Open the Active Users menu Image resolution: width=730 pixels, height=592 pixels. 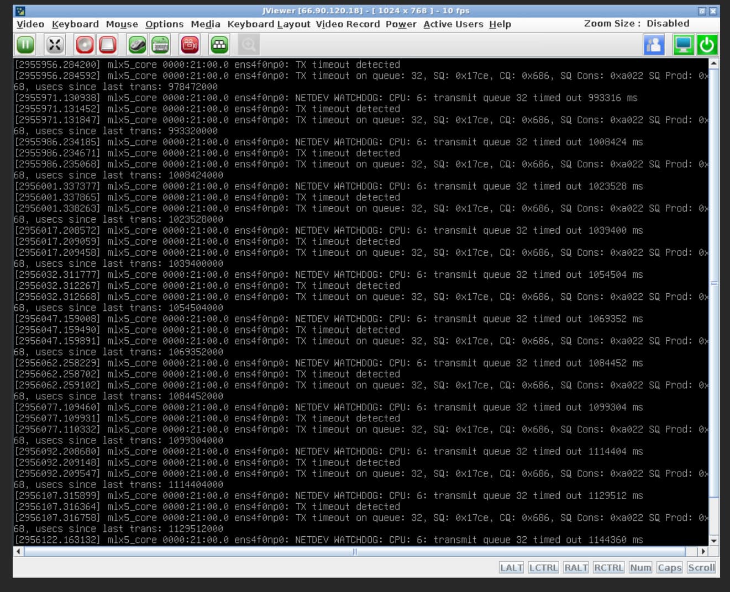[453, 24]
